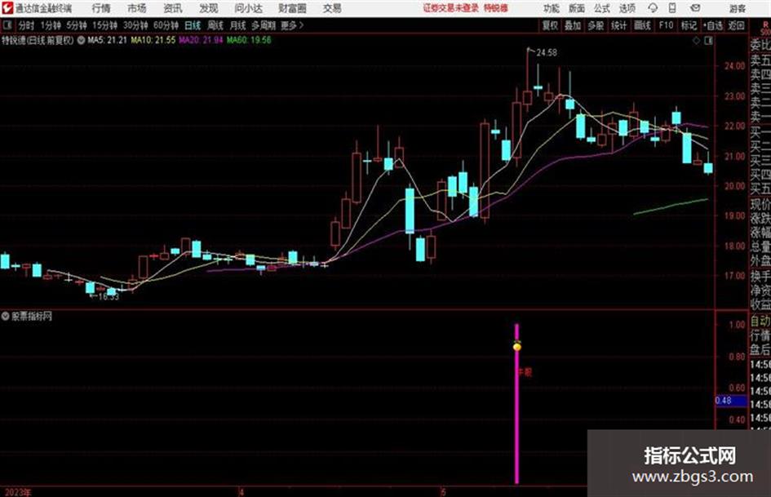Select the 日线 daily period
Screen dimensions: 771x497
(193, 25)
